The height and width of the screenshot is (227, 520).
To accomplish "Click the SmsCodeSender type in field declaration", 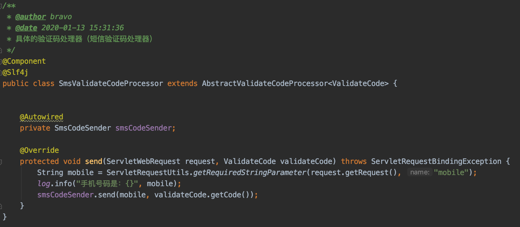I will click(x=82, y=128).
